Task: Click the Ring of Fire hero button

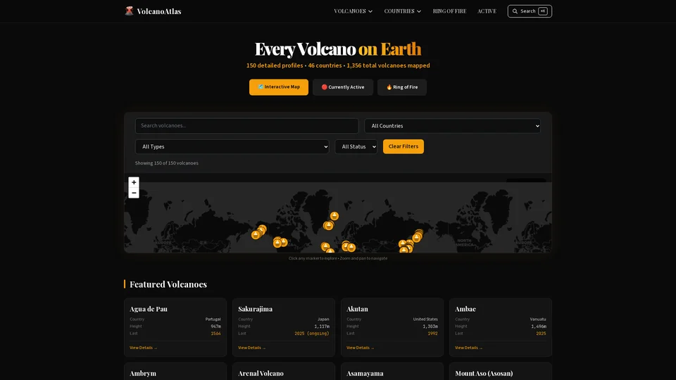Action: point(402,87)
